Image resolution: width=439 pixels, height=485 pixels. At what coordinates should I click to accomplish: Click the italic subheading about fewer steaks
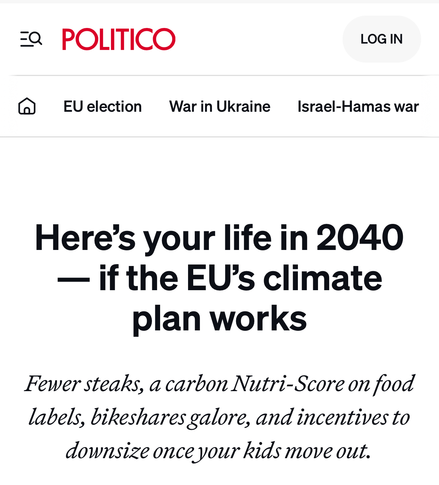tap(219, 417)
